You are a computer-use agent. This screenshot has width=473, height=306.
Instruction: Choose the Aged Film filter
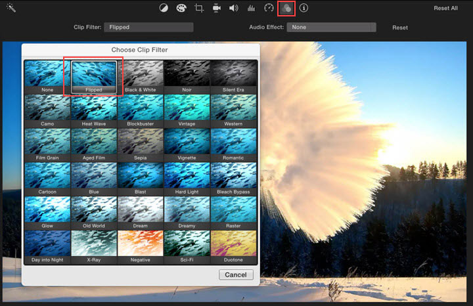pos(94,145)
